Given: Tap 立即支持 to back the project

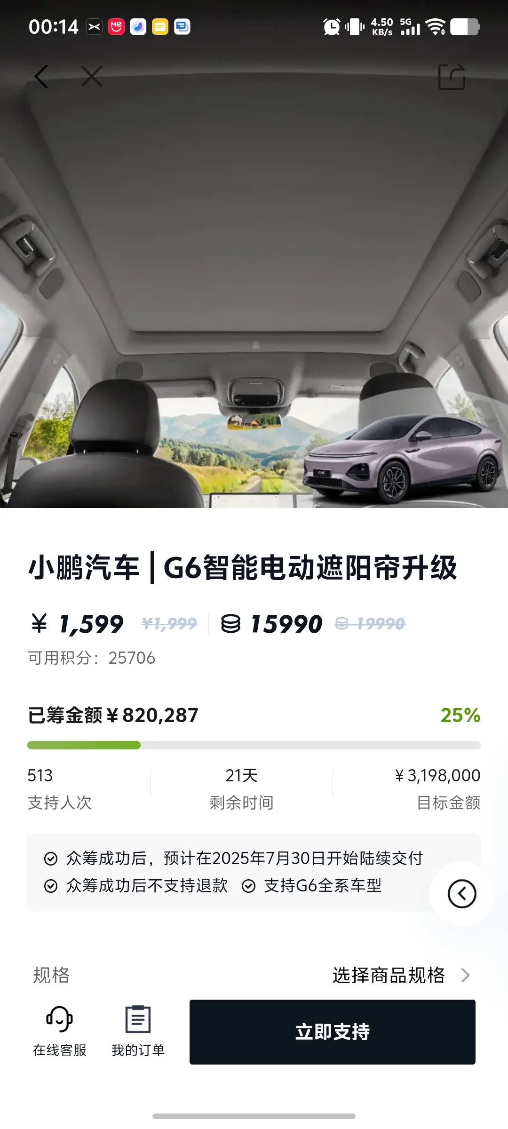Looking at the screenshot, I should [333, 1032].
